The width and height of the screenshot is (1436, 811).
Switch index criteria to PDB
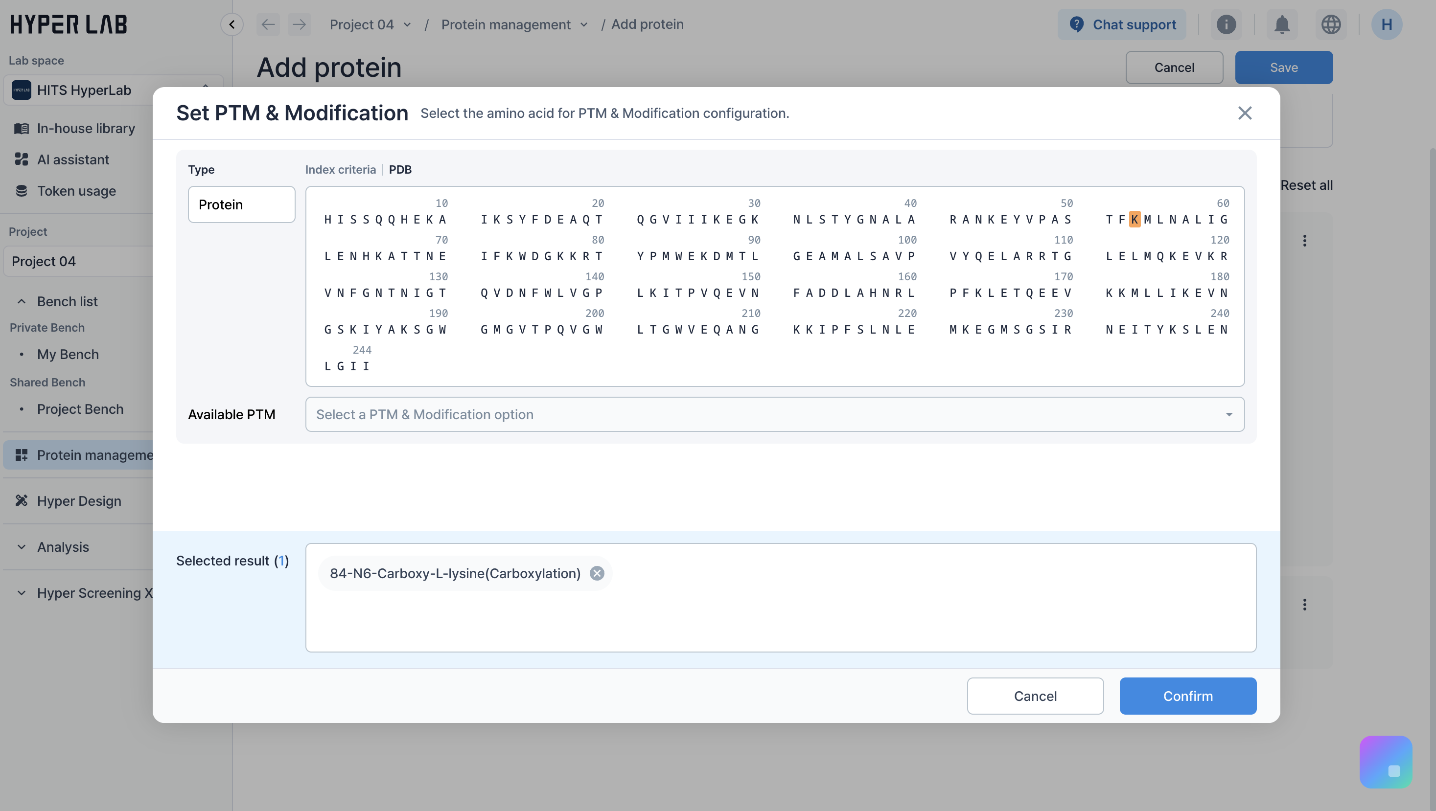click(400, 169)
